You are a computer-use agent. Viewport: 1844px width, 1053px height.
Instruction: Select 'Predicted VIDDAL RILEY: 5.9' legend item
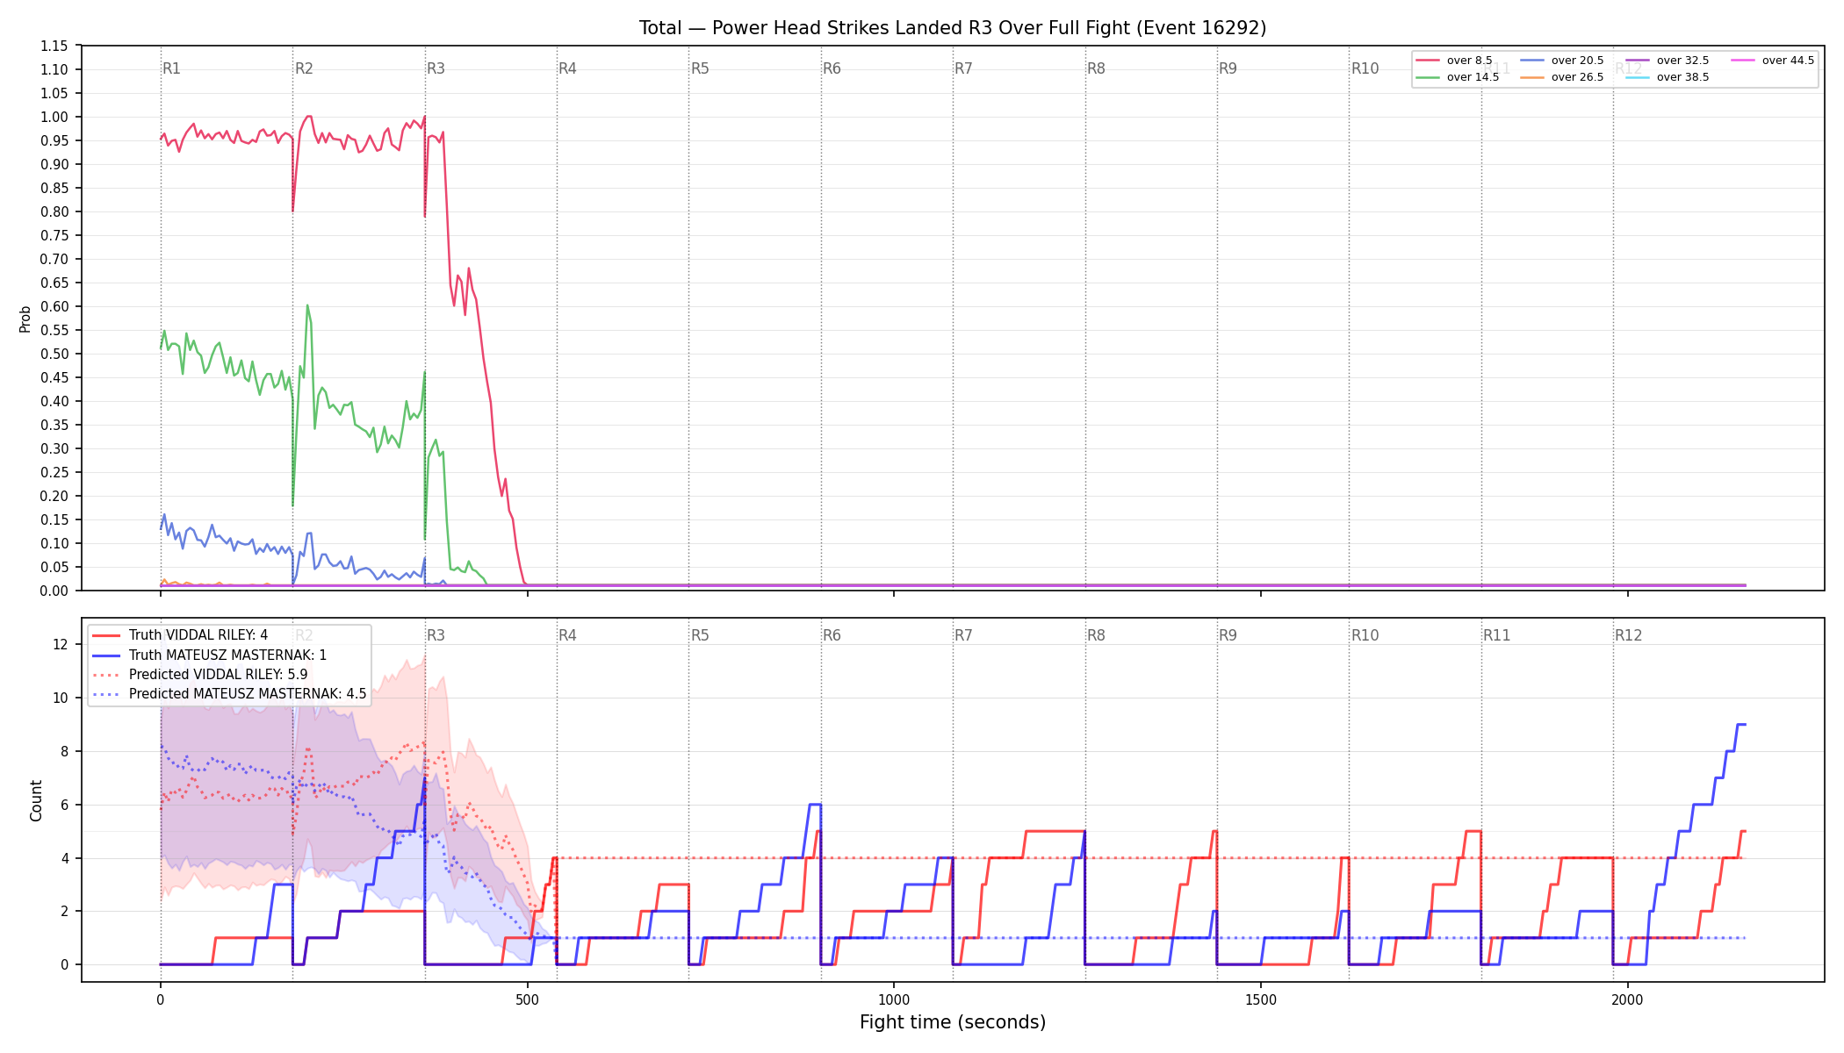coord(200,675)
